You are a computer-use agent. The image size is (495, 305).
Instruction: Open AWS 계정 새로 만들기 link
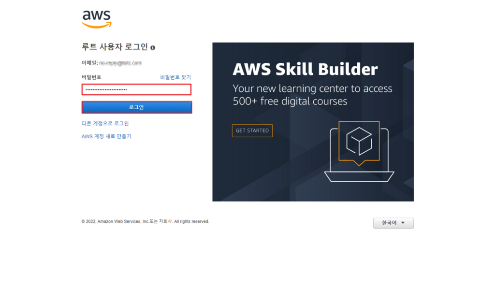[x=106, y=136]
